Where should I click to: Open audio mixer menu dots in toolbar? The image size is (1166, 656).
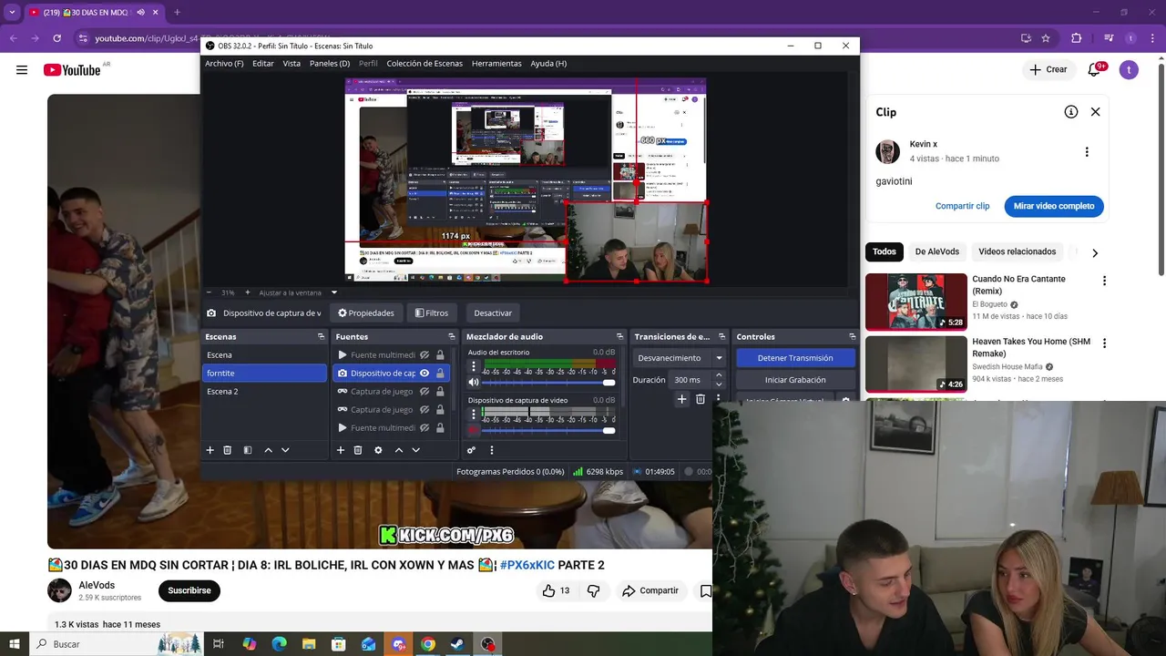[x=492, y=450]
